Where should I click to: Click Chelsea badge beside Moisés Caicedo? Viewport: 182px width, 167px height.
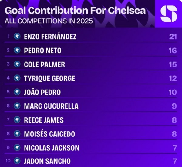[17, 133]
